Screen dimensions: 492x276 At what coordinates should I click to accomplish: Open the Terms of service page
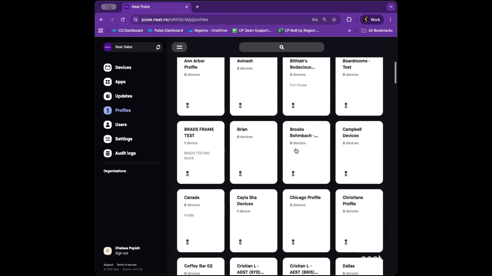pos(127,264)
